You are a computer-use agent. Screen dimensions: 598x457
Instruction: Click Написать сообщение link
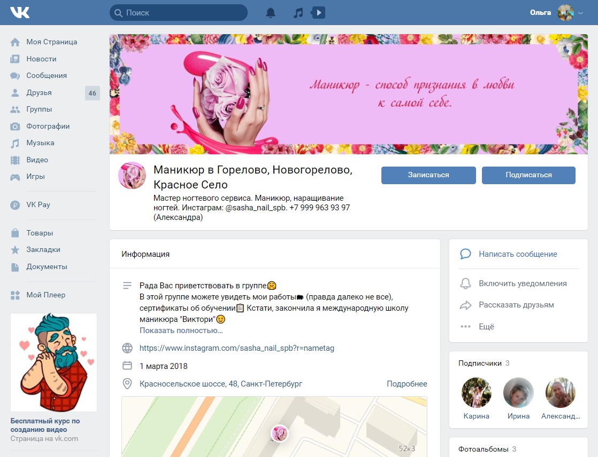518,254
